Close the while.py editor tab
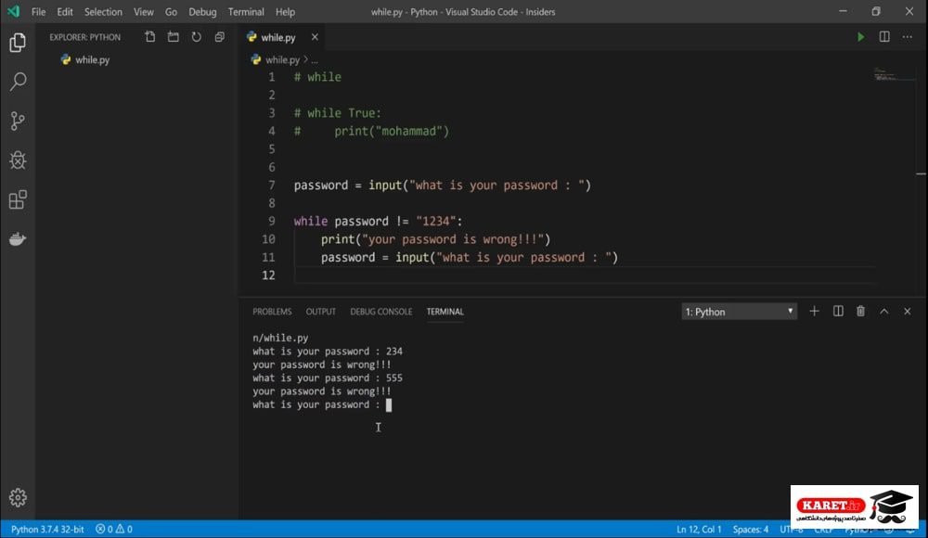The image size is (928, 538). pos(315,37)
